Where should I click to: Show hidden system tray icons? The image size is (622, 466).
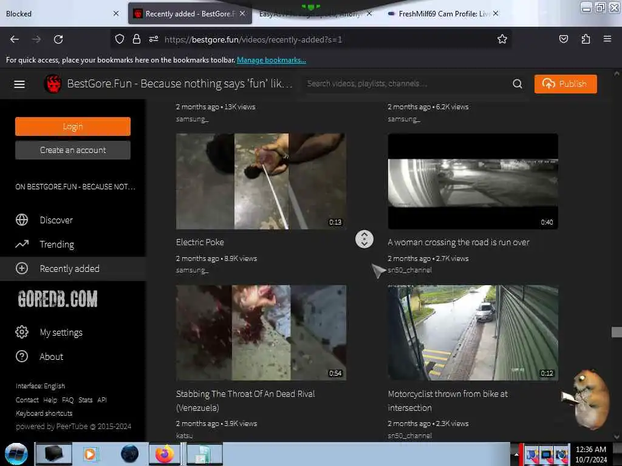pyautogui.click(x=516, y=454)
